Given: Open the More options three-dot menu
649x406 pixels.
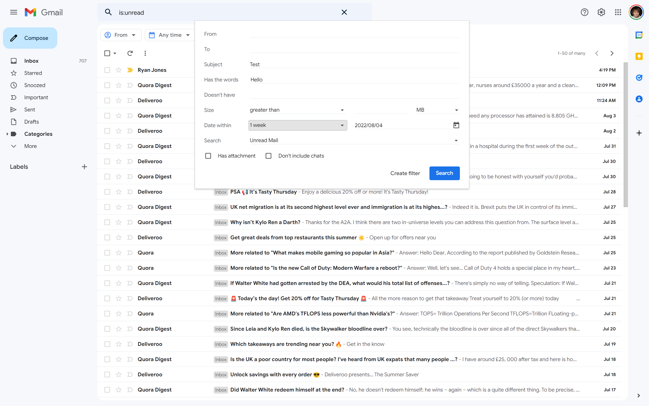Looking at the screenshot, I should click(145, 53).
